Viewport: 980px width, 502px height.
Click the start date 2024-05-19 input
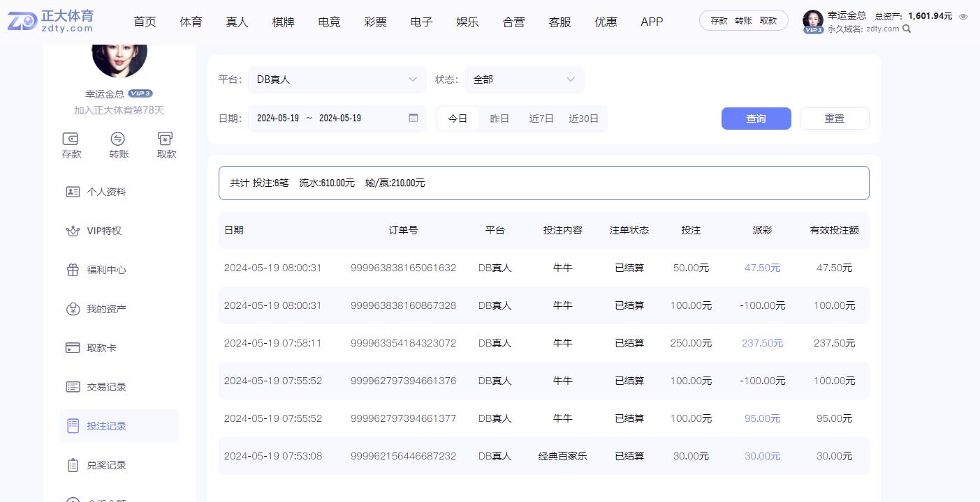[x=278, y=119]
